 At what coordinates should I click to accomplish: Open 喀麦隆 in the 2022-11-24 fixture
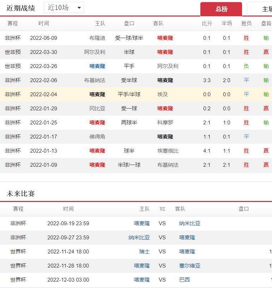[187, 252]
